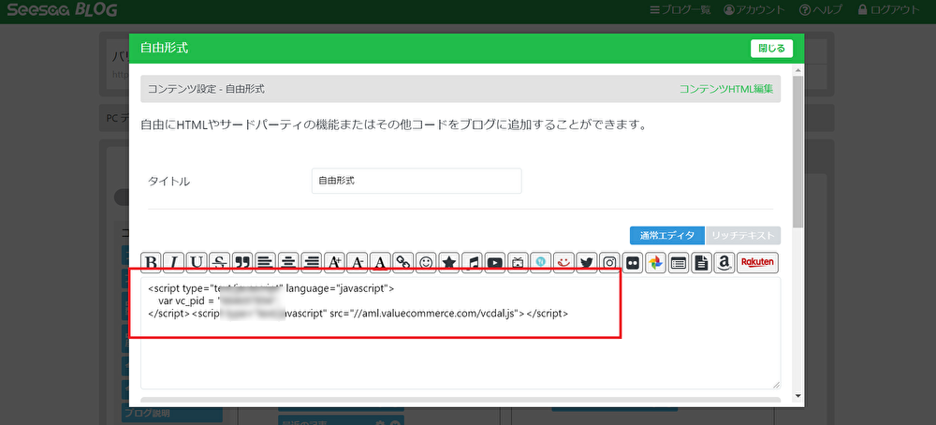Open コンテンツHTML編集 link
Viewport: 936px width, 425px height.
pyautogui.click(x=726, y=89)
